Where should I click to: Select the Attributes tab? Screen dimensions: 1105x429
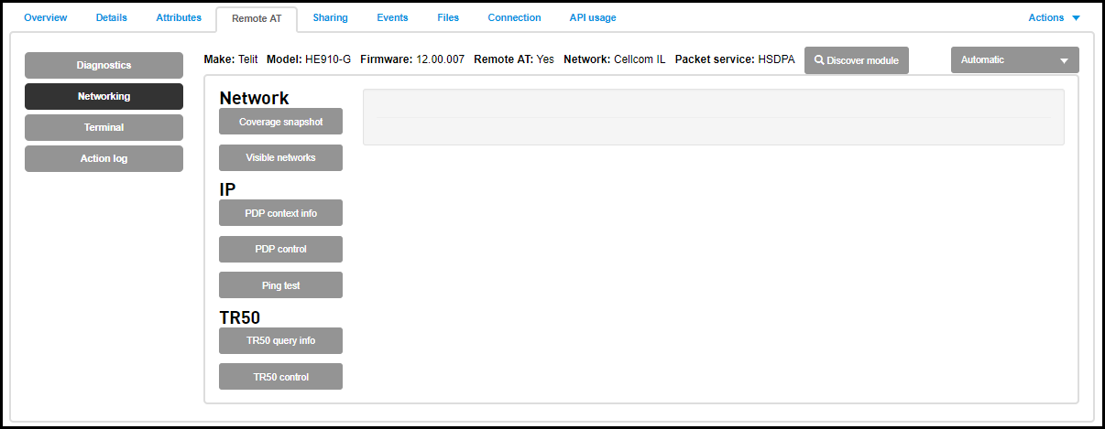[x=179, y=17]
